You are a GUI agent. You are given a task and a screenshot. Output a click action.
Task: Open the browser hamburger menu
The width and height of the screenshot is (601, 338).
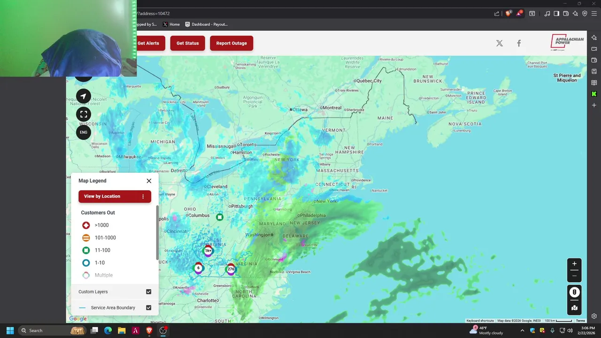click(594, 14)
